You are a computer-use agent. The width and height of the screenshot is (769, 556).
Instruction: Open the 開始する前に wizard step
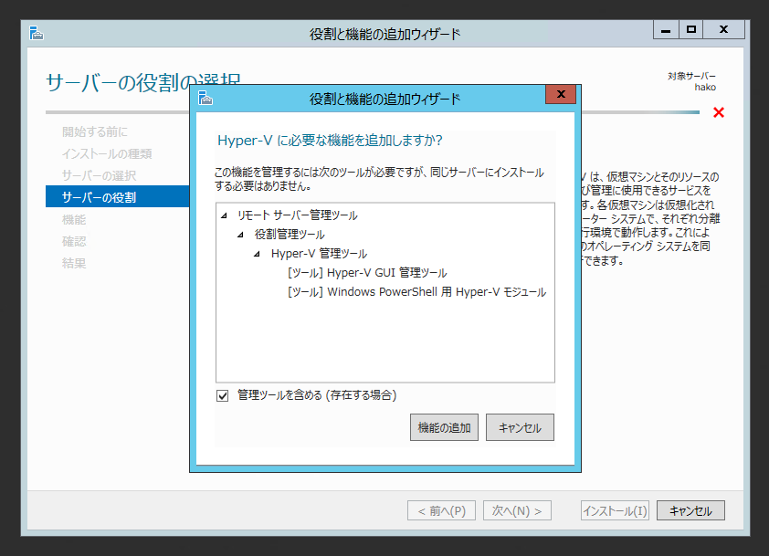pos(95,131)
